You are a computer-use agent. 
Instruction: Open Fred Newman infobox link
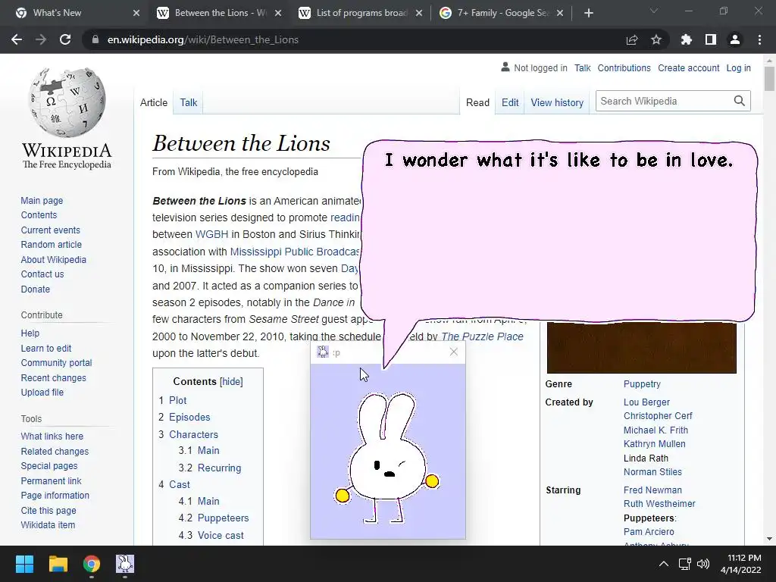pyautogui.click(x=652, y=490)
